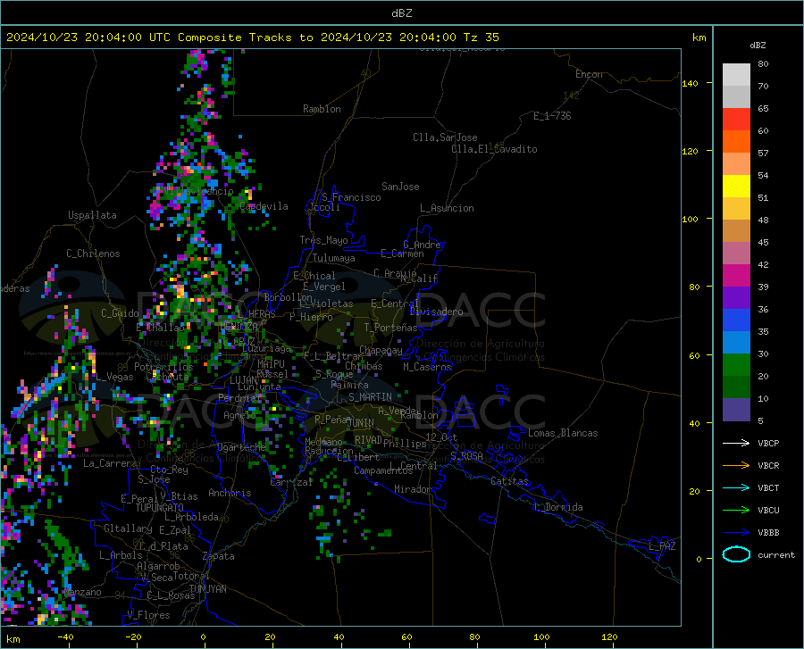Click the 'VBCU' legend label
The width and height of the screenshot is (804, 649).
coord(768,511)
